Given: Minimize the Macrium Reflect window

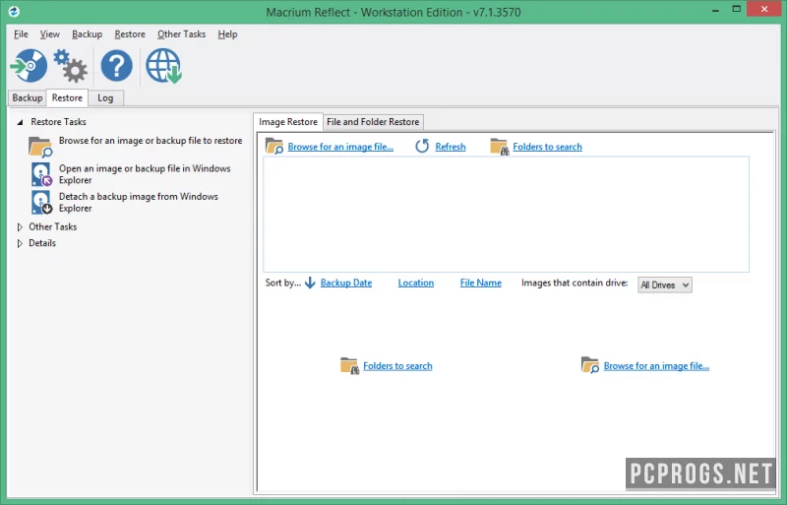Looking at the screenshot, I should point(715,10).
